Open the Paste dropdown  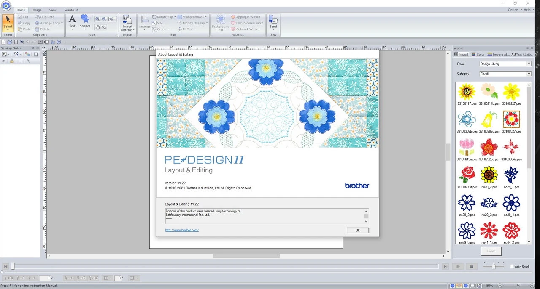tap(32, 29)
